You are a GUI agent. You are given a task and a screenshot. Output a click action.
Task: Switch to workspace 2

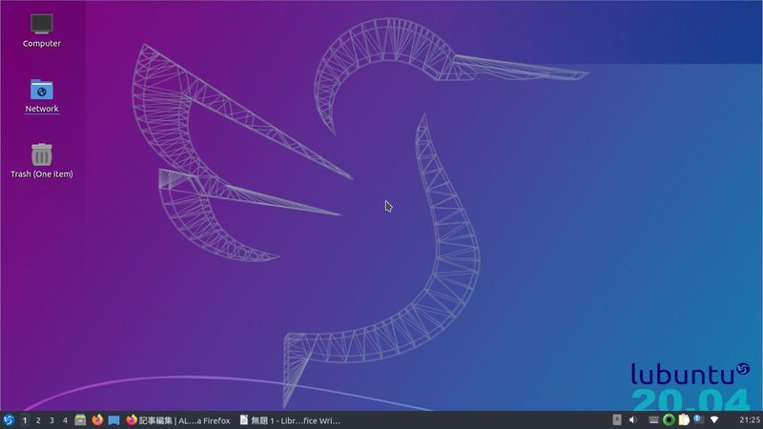(38, 420)
